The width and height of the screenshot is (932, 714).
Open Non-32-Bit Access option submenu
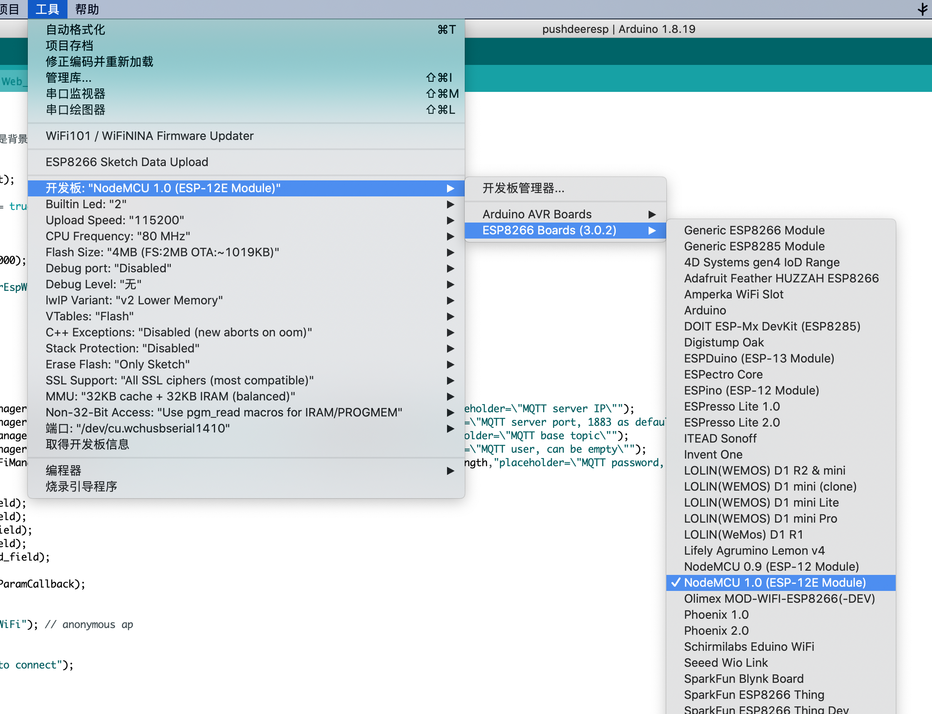(x=246, y=413)
